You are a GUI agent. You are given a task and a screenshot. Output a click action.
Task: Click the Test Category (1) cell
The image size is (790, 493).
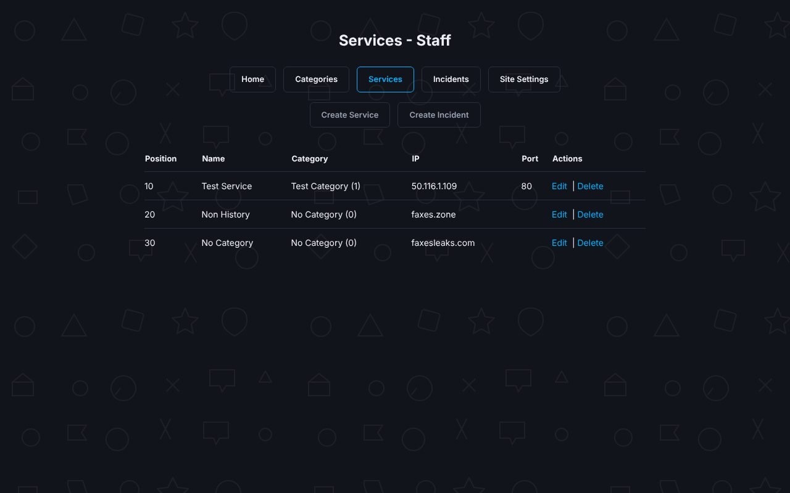pyautogui.click(x=325, y=186)
